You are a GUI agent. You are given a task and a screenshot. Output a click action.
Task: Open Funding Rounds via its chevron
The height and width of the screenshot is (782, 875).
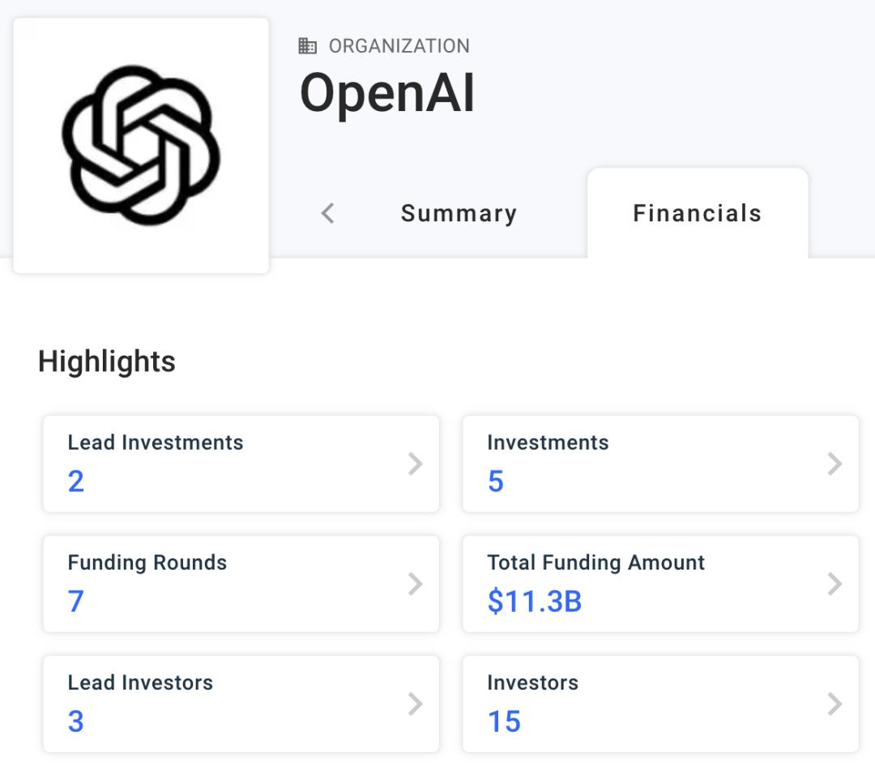coord(416,583)
